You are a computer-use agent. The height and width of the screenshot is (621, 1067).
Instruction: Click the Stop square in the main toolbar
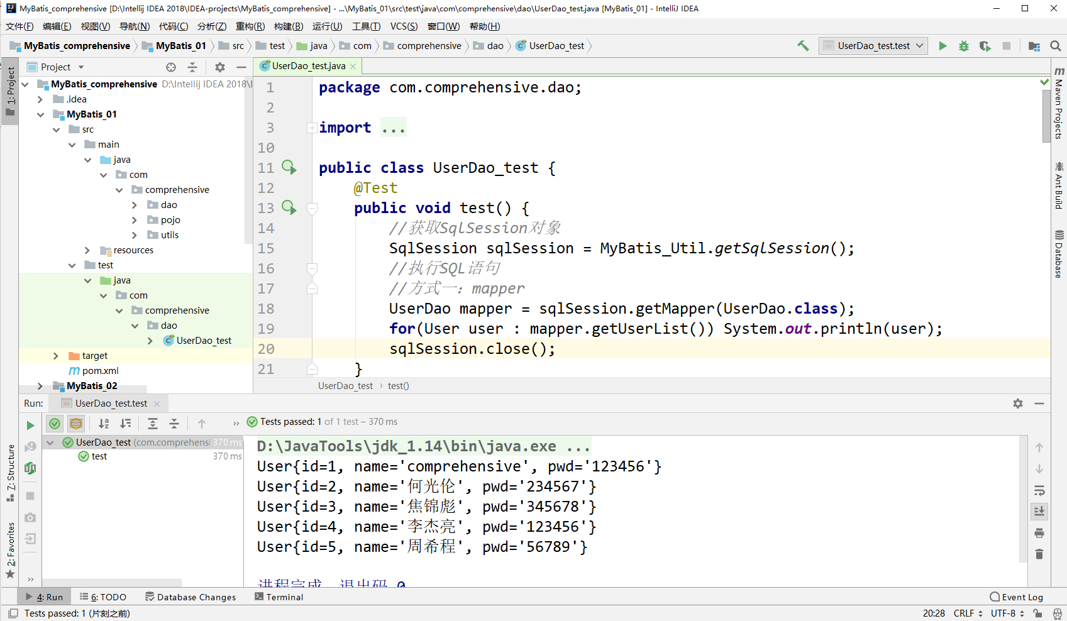point(1007,46)
